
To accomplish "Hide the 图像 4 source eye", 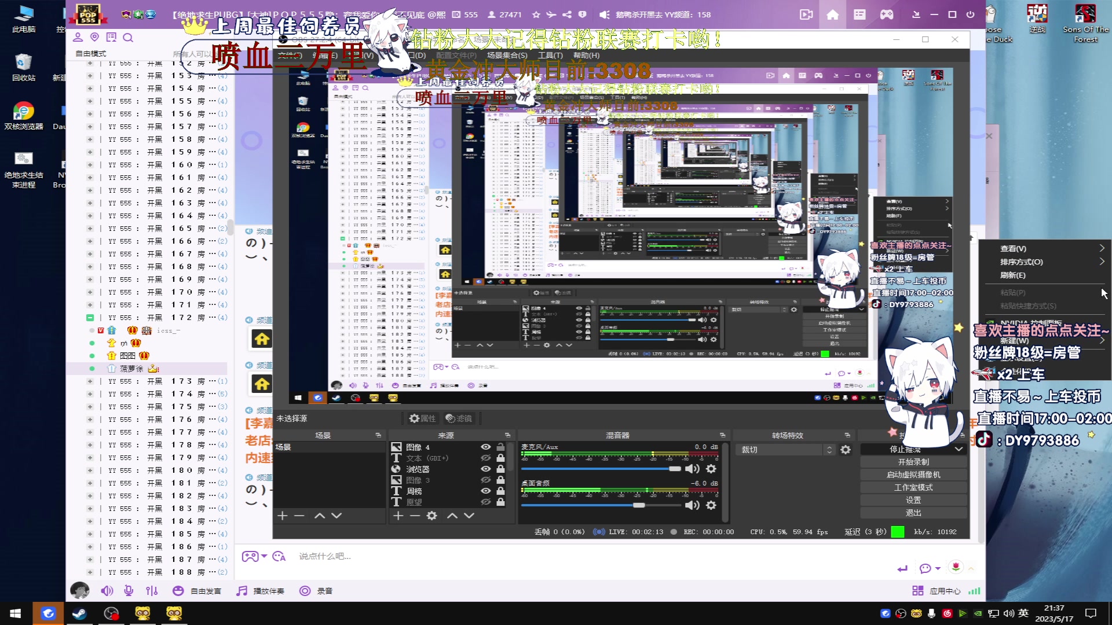I will [485, 447].
